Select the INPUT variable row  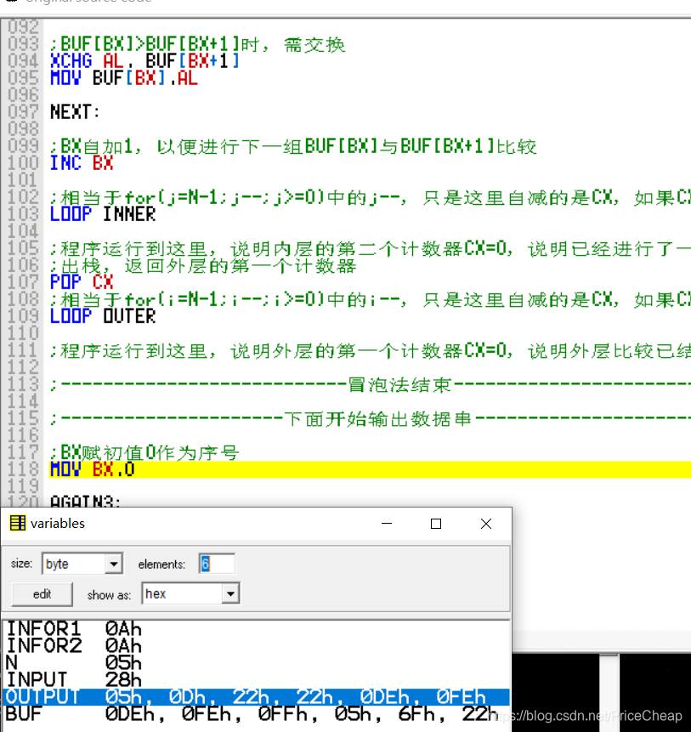[256, 680]
